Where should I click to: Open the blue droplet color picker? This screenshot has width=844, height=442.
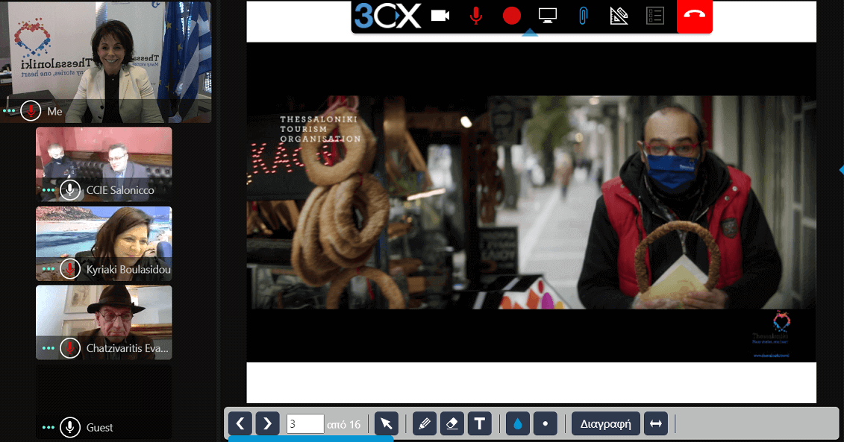(x=517, y=423)
